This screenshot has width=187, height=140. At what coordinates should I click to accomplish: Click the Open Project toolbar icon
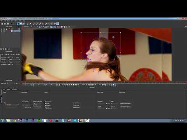click(x=5, y=24)
